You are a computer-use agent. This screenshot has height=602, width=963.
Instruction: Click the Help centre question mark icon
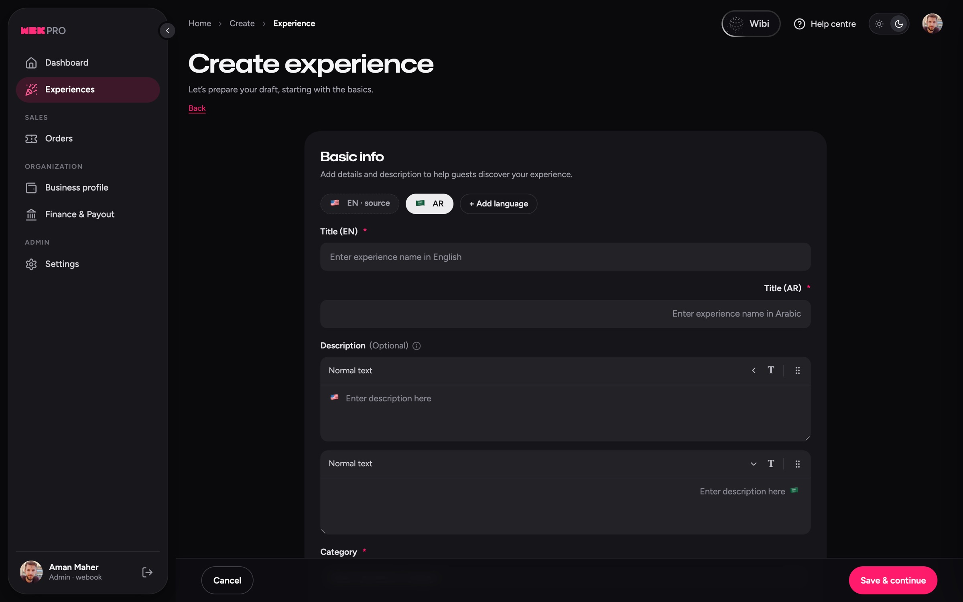click(x=799, y=24)
